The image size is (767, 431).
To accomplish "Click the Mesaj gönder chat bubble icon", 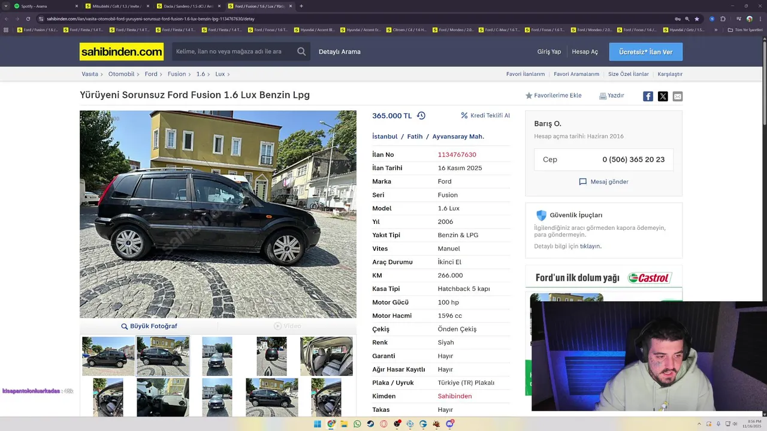I will tap(582, 181).
